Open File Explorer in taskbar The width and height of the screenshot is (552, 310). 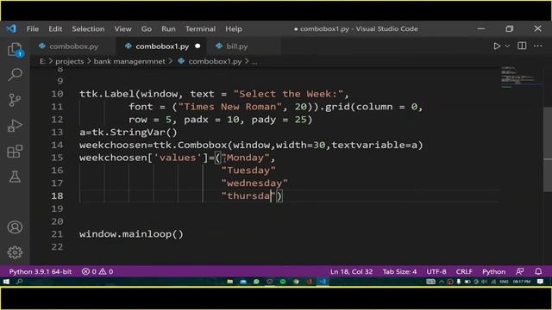(x=230, y=282)
